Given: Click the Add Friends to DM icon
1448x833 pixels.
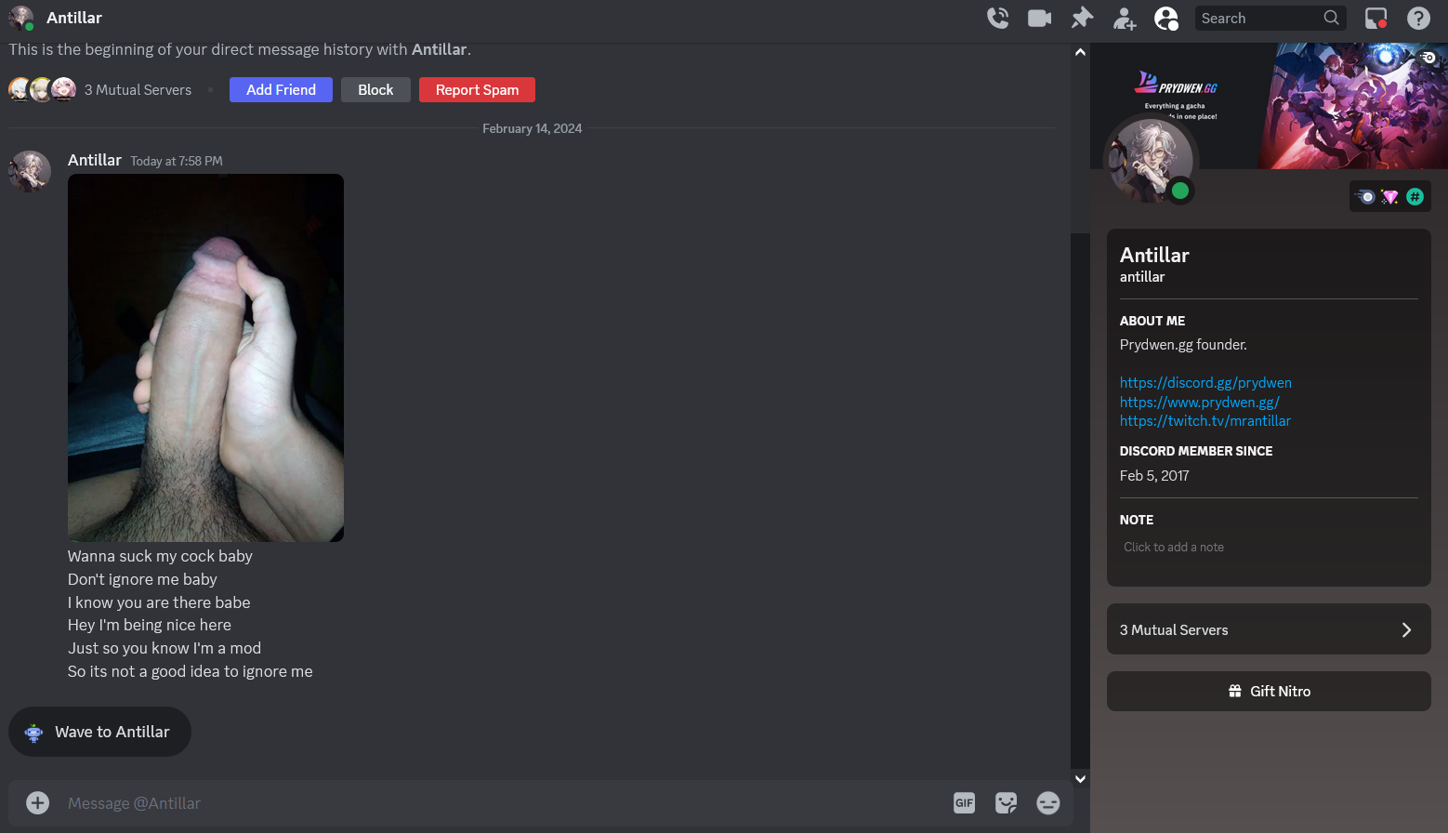Looking at the screenshot, I should (x=1125, y=18).
